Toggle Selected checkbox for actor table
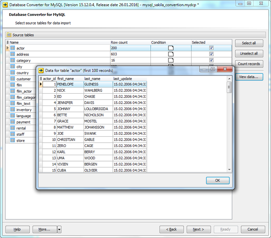The image size is (271, 238). [211, 48]
